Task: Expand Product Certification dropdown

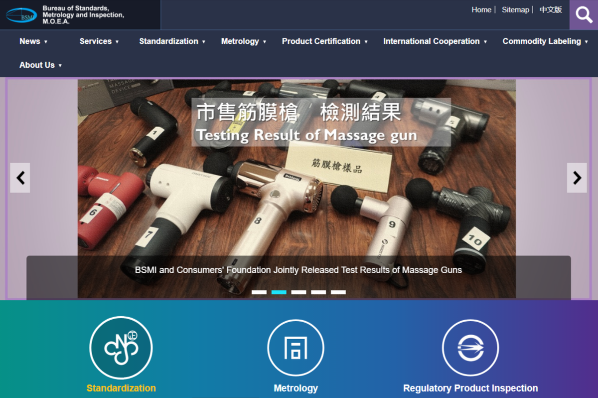Action: [x=325, y=41]
